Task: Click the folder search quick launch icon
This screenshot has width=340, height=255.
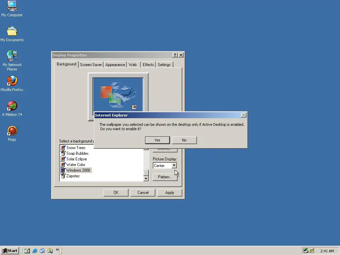Action: (x=50, y=251)
